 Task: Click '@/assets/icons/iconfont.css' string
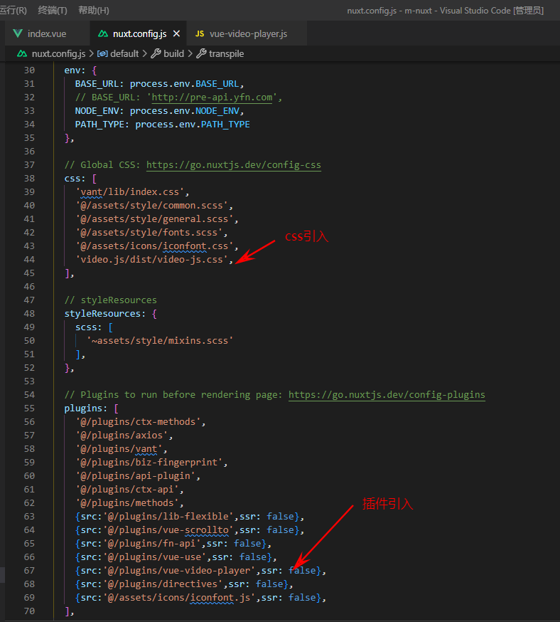(155, 246)
